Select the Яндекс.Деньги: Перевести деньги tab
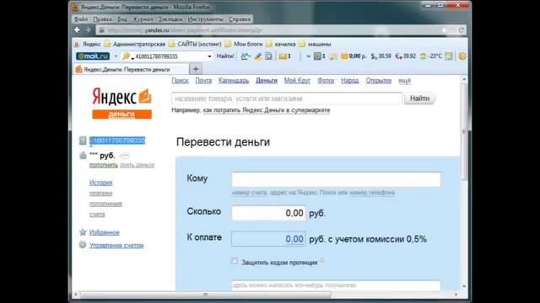The image size is (540, 303). (132, 69)
